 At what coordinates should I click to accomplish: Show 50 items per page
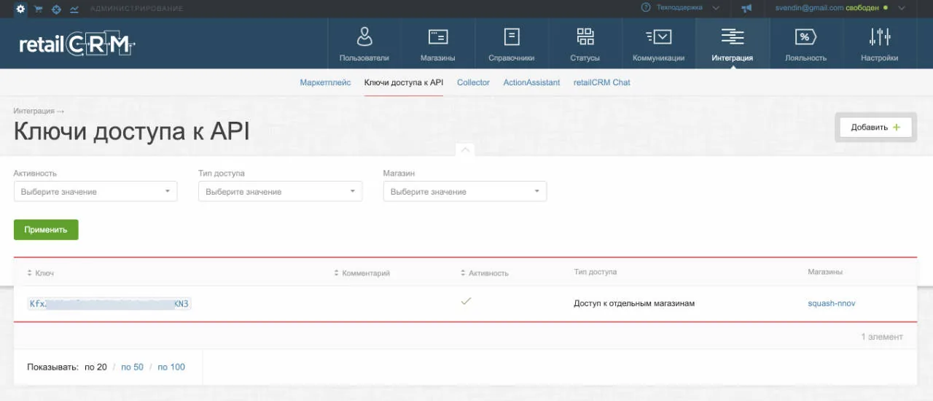point(132,367)
